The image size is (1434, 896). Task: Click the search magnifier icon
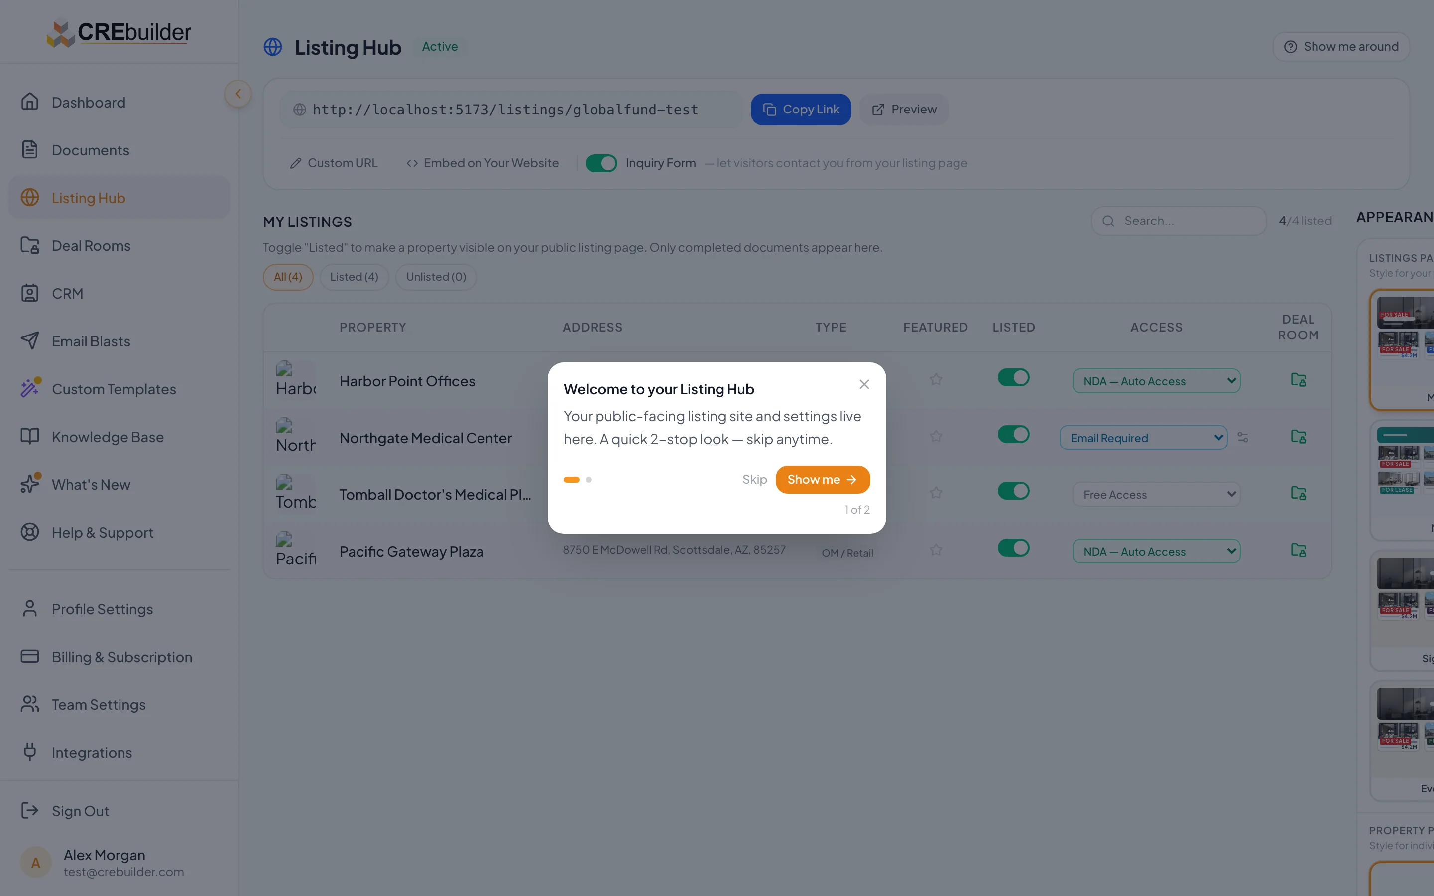(x=1107, y=221)
